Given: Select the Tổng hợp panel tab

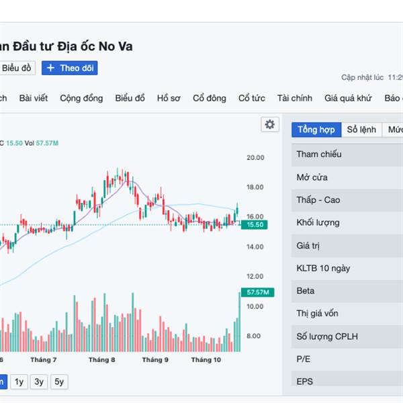Looking at the screenshot, I should (316, 130).
